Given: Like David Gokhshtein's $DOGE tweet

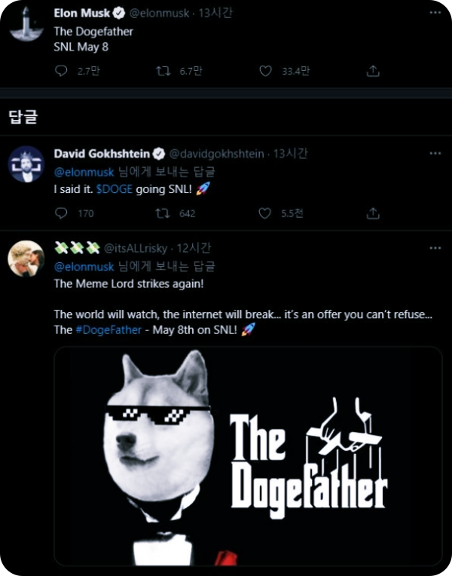Looking at the screenshot, I should 264,213.
